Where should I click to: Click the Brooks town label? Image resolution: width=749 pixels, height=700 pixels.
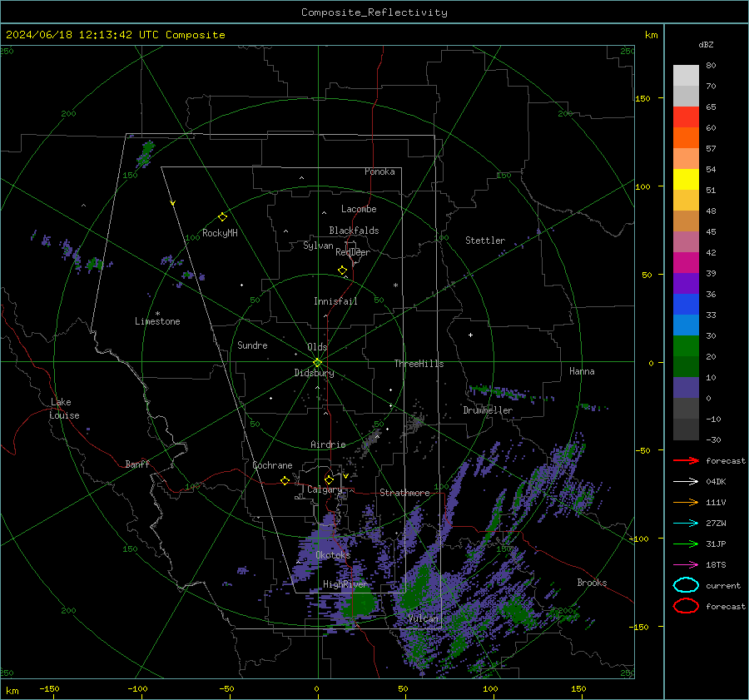pyautogui.click(x=592, y=583)
